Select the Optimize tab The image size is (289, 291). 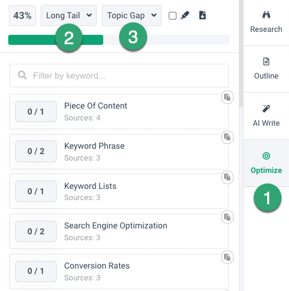pos(266,164)
